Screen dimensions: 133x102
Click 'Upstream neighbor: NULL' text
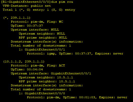42,34
